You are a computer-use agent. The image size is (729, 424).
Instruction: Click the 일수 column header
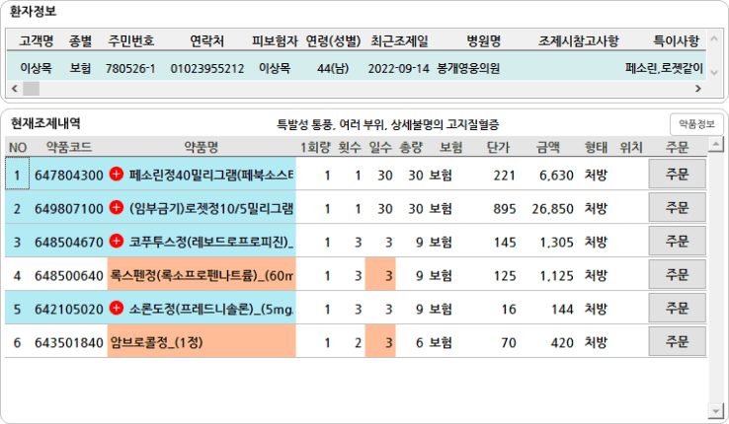[380, 147]
